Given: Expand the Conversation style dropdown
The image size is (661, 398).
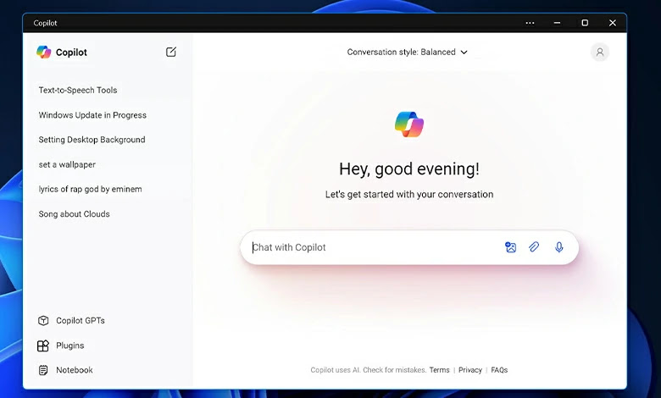Looking at the screenshot, I should point(408,53).
